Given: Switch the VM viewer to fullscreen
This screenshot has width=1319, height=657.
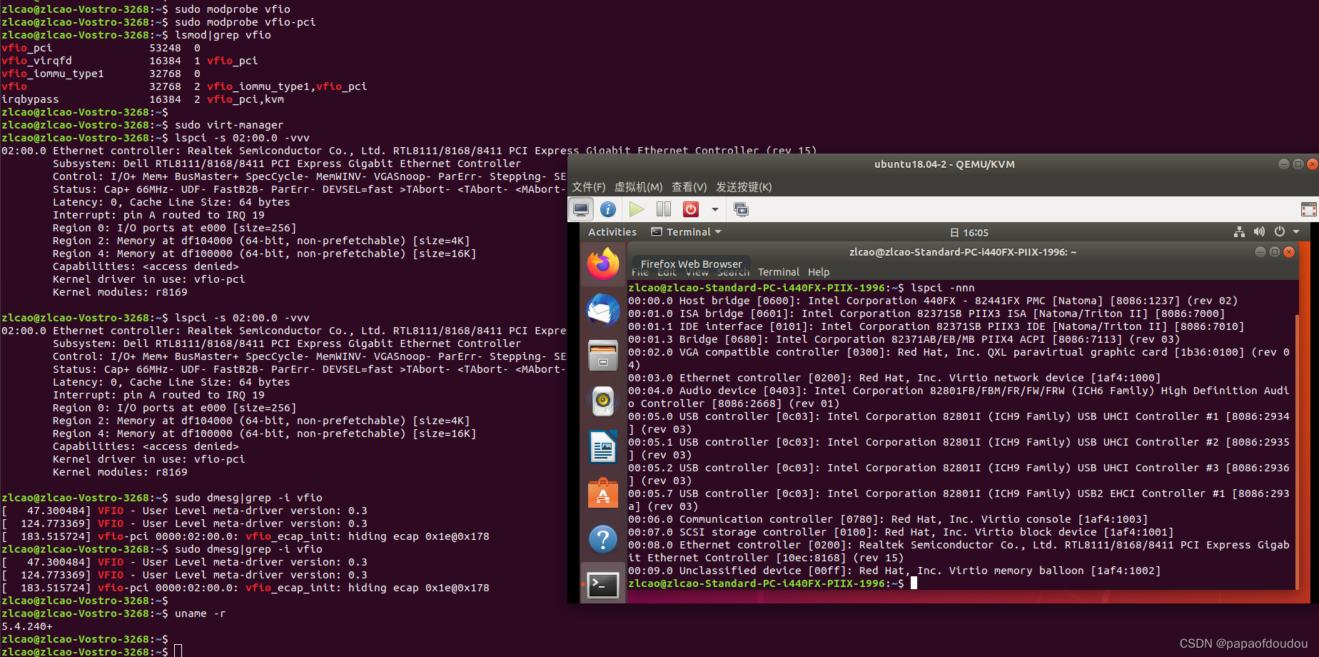Looking at the screenshot, I should coord(1308,209).
